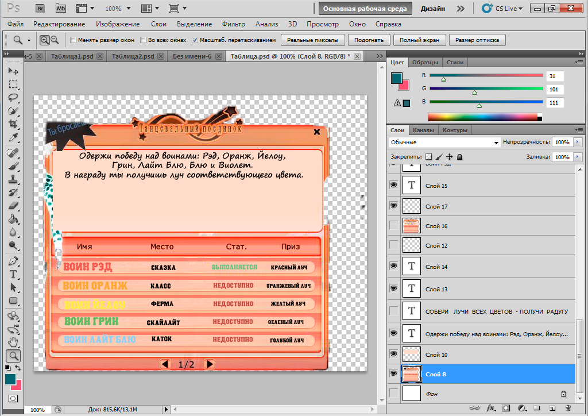Click the layer style fx icon

point(490,408)
